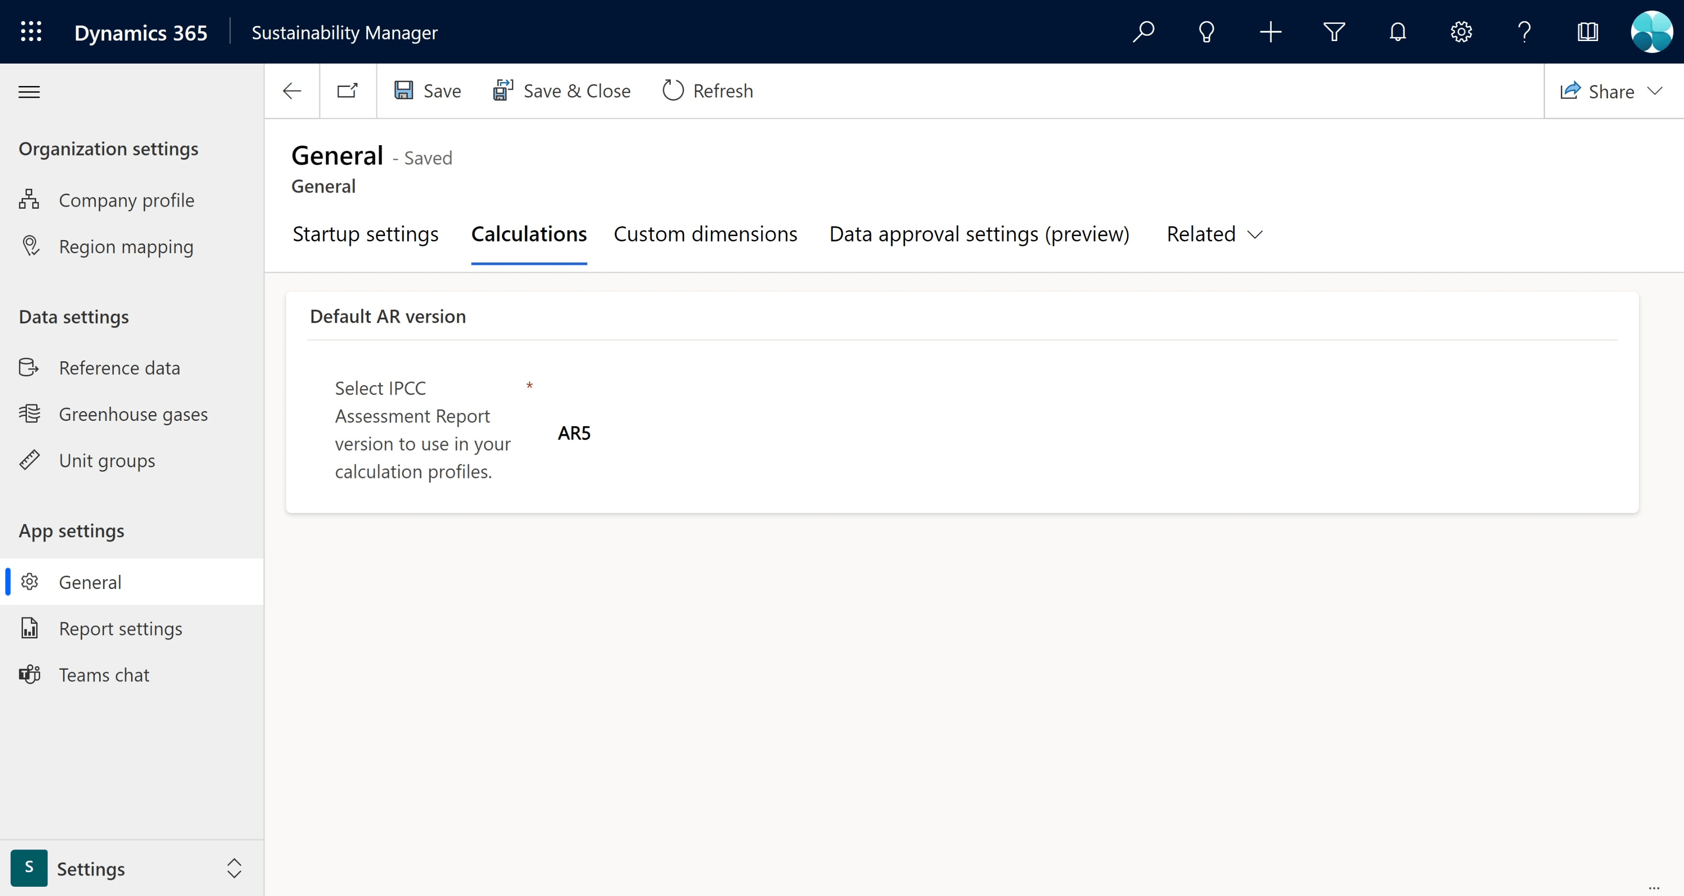Image resolution: width=1684 pixels, height=896 pixels.
Task: Expand the Related tab dropdown
Action: click(1214, 234)
